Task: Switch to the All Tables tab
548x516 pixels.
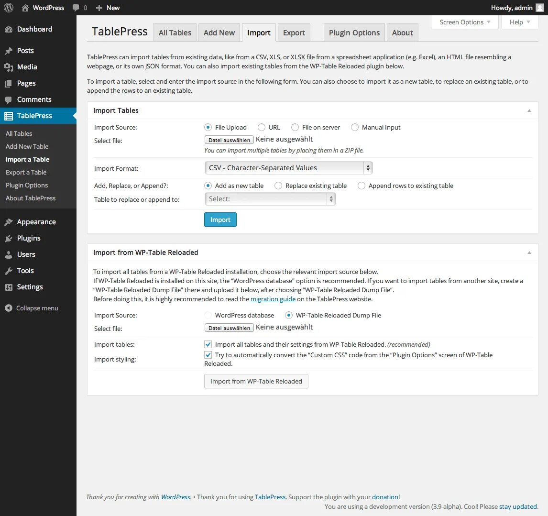Action: 175,33
